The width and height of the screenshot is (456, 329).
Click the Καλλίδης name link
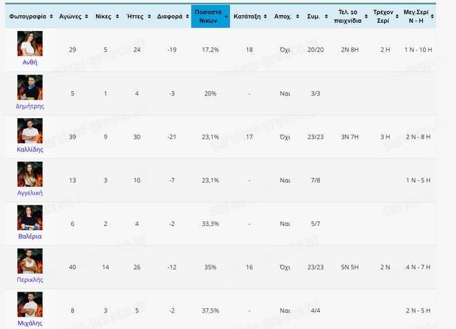(x=30, y=149)
